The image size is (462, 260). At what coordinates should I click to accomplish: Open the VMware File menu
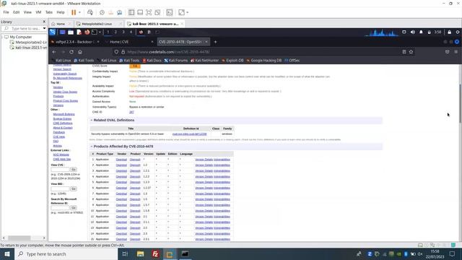coord(6,12)
